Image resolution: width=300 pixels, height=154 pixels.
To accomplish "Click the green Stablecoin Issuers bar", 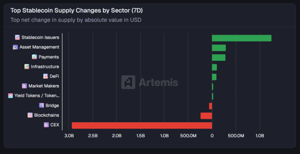I will (241, 38).
